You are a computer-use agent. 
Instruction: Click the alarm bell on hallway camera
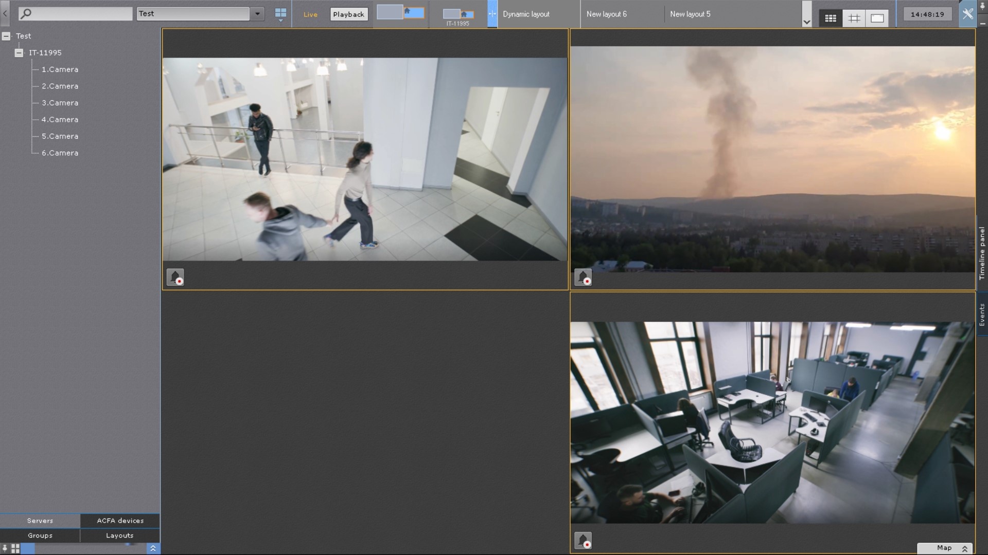pyautogui.click(x=175, y=277)
